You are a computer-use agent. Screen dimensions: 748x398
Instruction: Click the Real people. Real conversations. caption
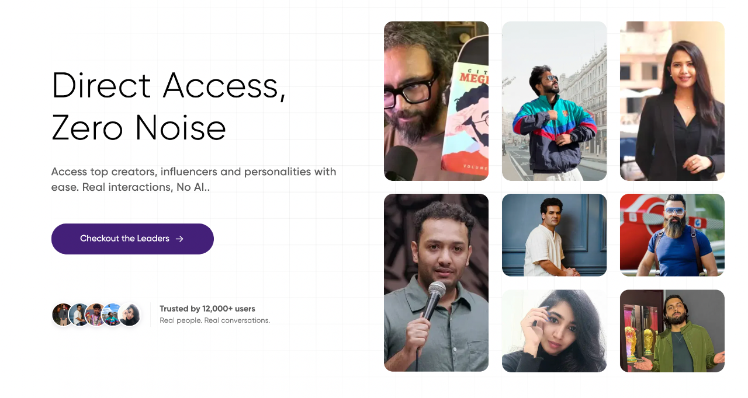(x=214, y=320)
